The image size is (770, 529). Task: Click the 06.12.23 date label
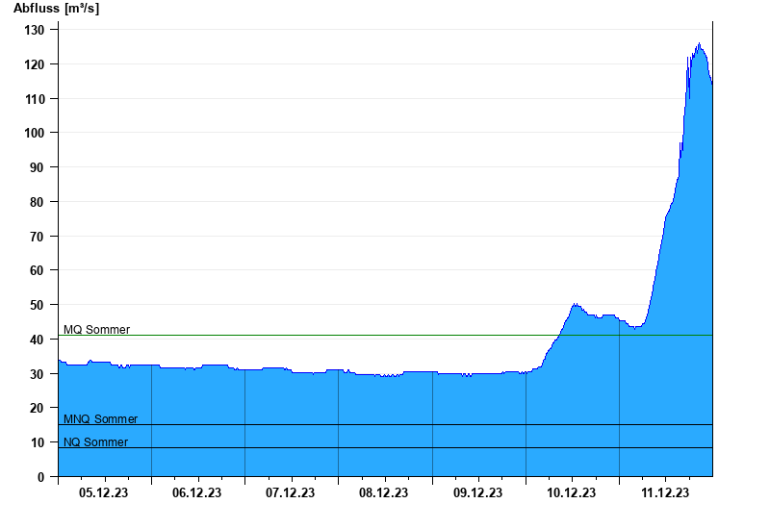197,492
